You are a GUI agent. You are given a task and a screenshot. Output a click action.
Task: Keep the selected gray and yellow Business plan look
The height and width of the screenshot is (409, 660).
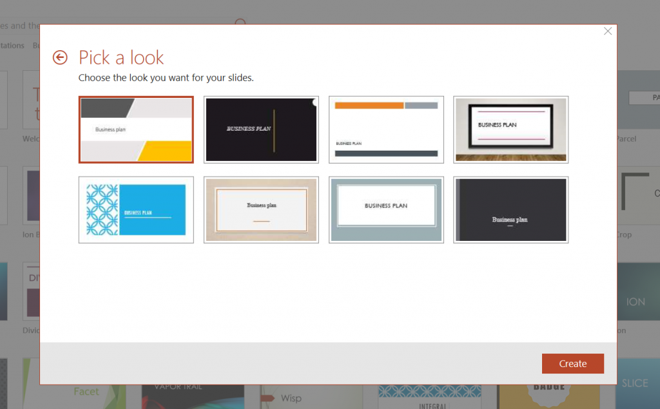(135, 129)
